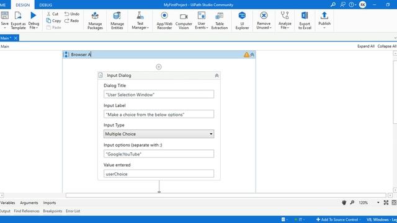Click the designer zoom magnifier icon

point(352,203)
